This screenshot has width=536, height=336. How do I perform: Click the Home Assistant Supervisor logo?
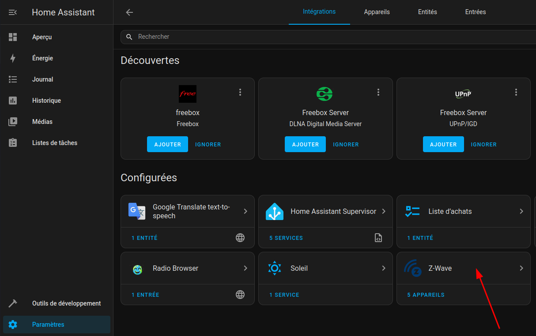(275, 212)
